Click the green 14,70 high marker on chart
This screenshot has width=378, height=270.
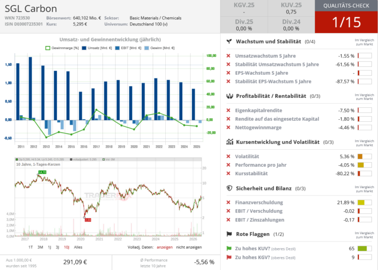(x=42, y=172)
